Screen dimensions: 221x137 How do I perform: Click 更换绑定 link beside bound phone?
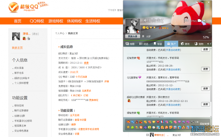point(94,100)
